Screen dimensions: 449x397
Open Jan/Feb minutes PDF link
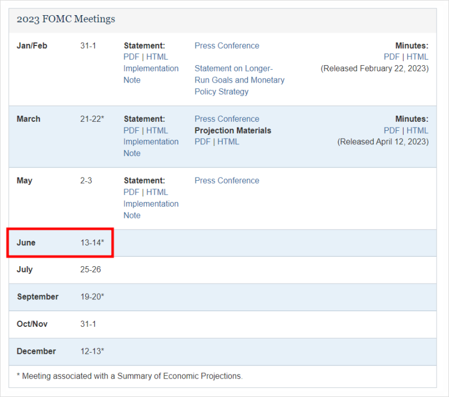tap(392, 57)
